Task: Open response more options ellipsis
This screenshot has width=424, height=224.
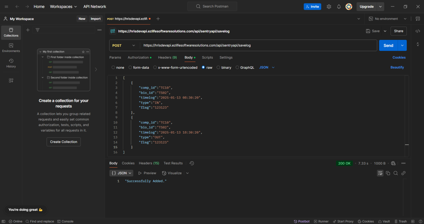Action: tap(403, 163)
